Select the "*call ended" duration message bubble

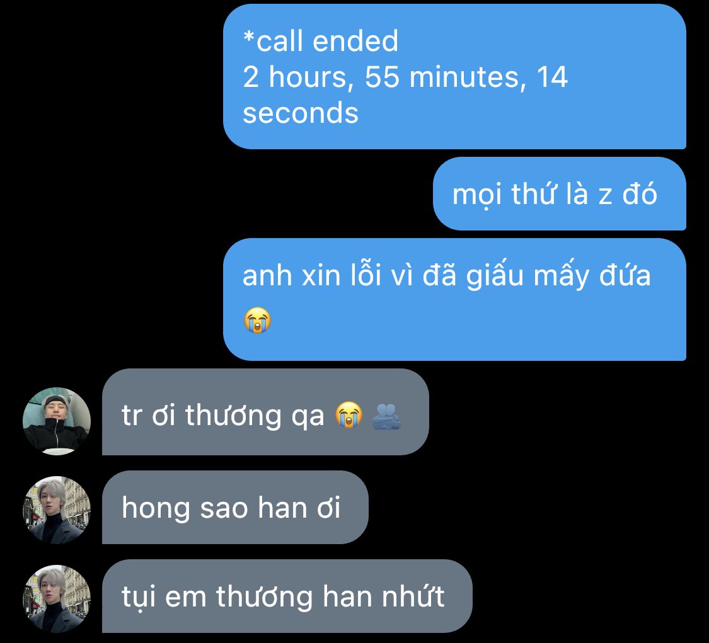(454, 77)
